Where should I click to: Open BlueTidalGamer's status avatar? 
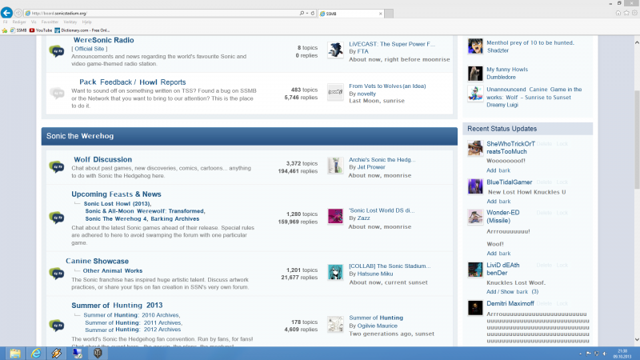click(x=475, y=186)
